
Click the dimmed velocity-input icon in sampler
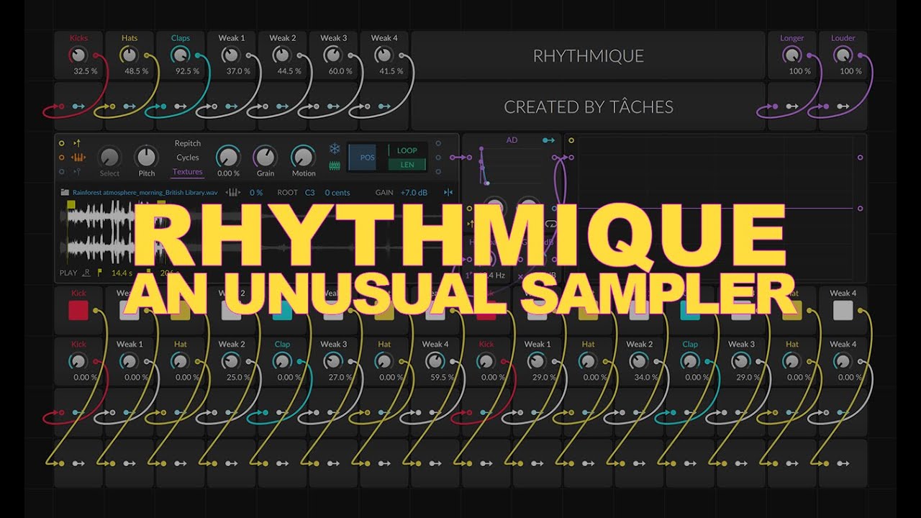[x=78, y=172]
